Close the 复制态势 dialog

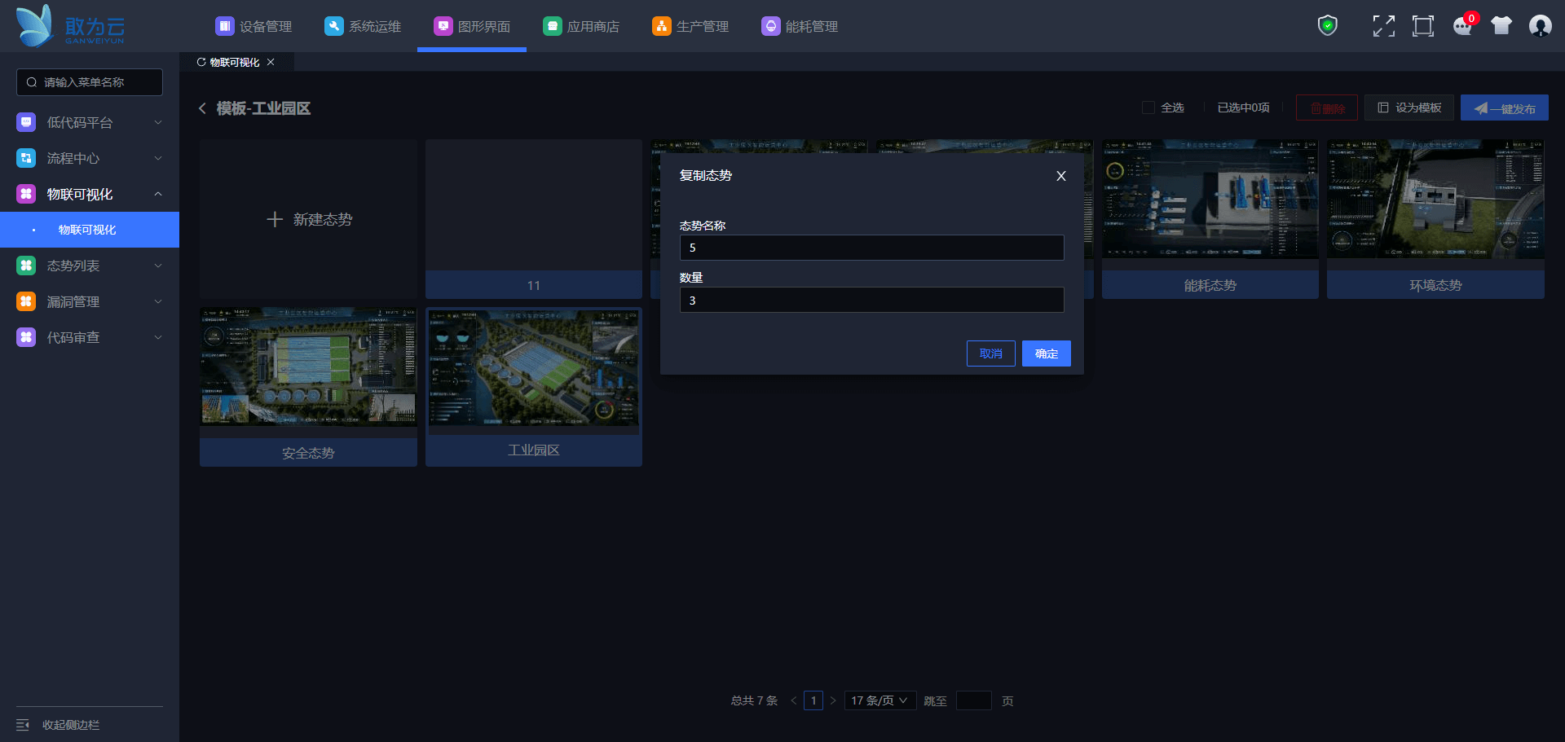[x=1061, y=176]
